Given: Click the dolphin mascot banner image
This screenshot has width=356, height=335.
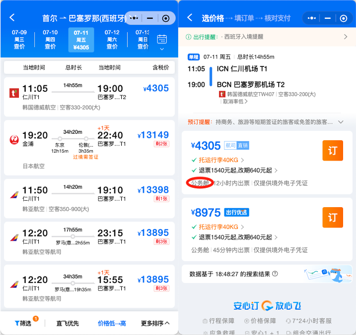Looking at the screenshot, I should tap(328, 274).
